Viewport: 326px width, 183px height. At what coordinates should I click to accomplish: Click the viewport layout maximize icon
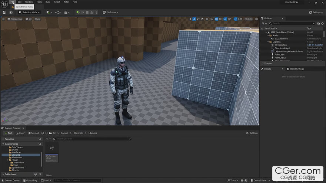tap(257, 19)
